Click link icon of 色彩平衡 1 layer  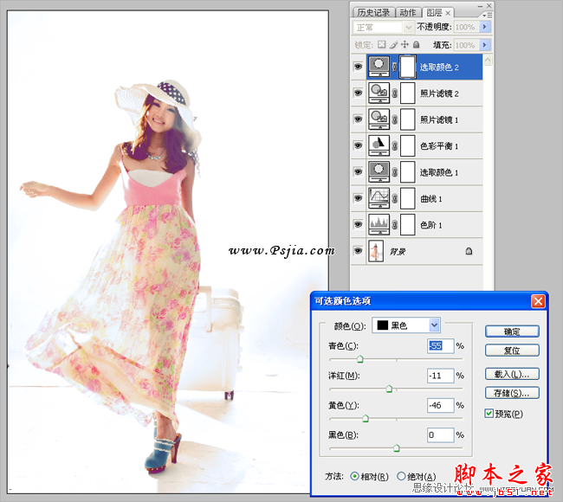click(x=395, y=145)
